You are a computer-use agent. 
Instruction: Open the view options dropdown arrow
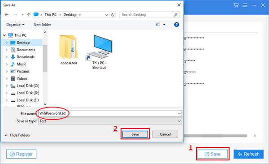point(164,25)
